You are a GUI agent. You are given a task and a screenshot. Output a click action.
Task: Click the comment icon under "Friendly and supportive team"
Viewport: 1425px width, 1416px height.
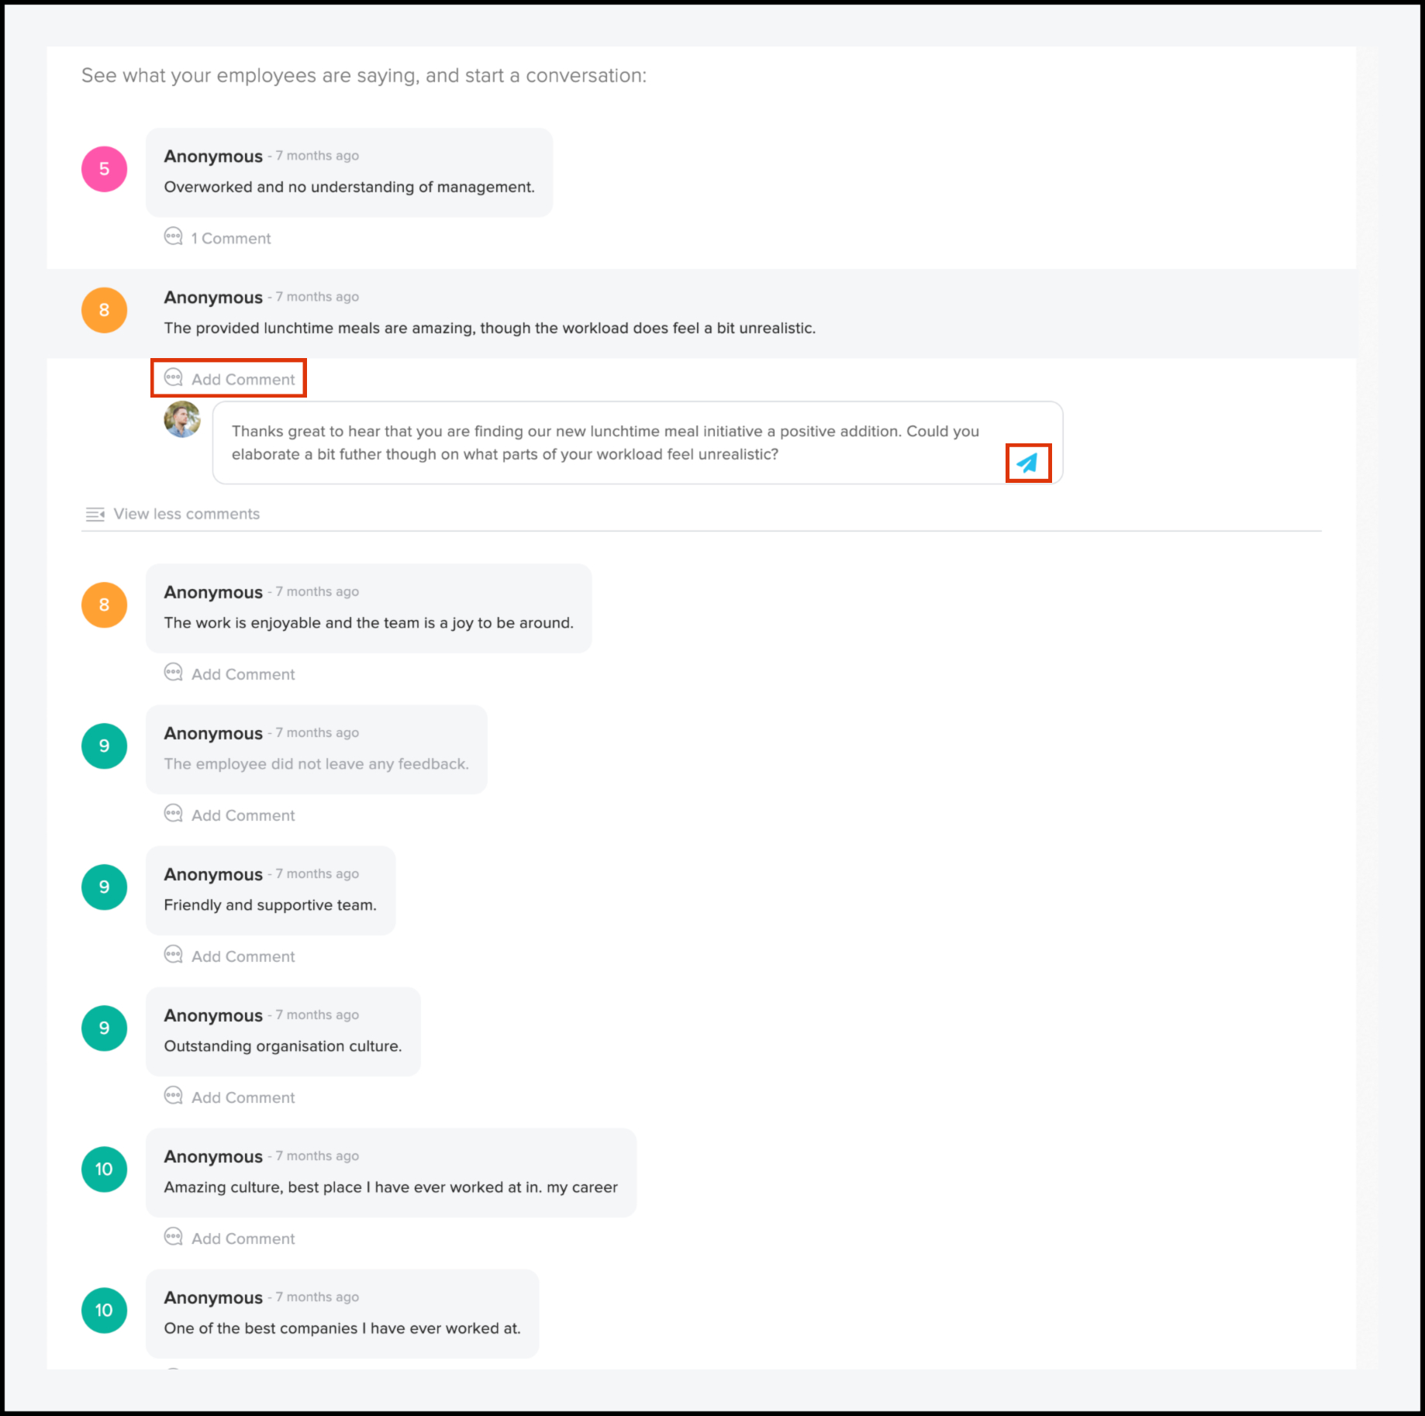pos(173,954)
